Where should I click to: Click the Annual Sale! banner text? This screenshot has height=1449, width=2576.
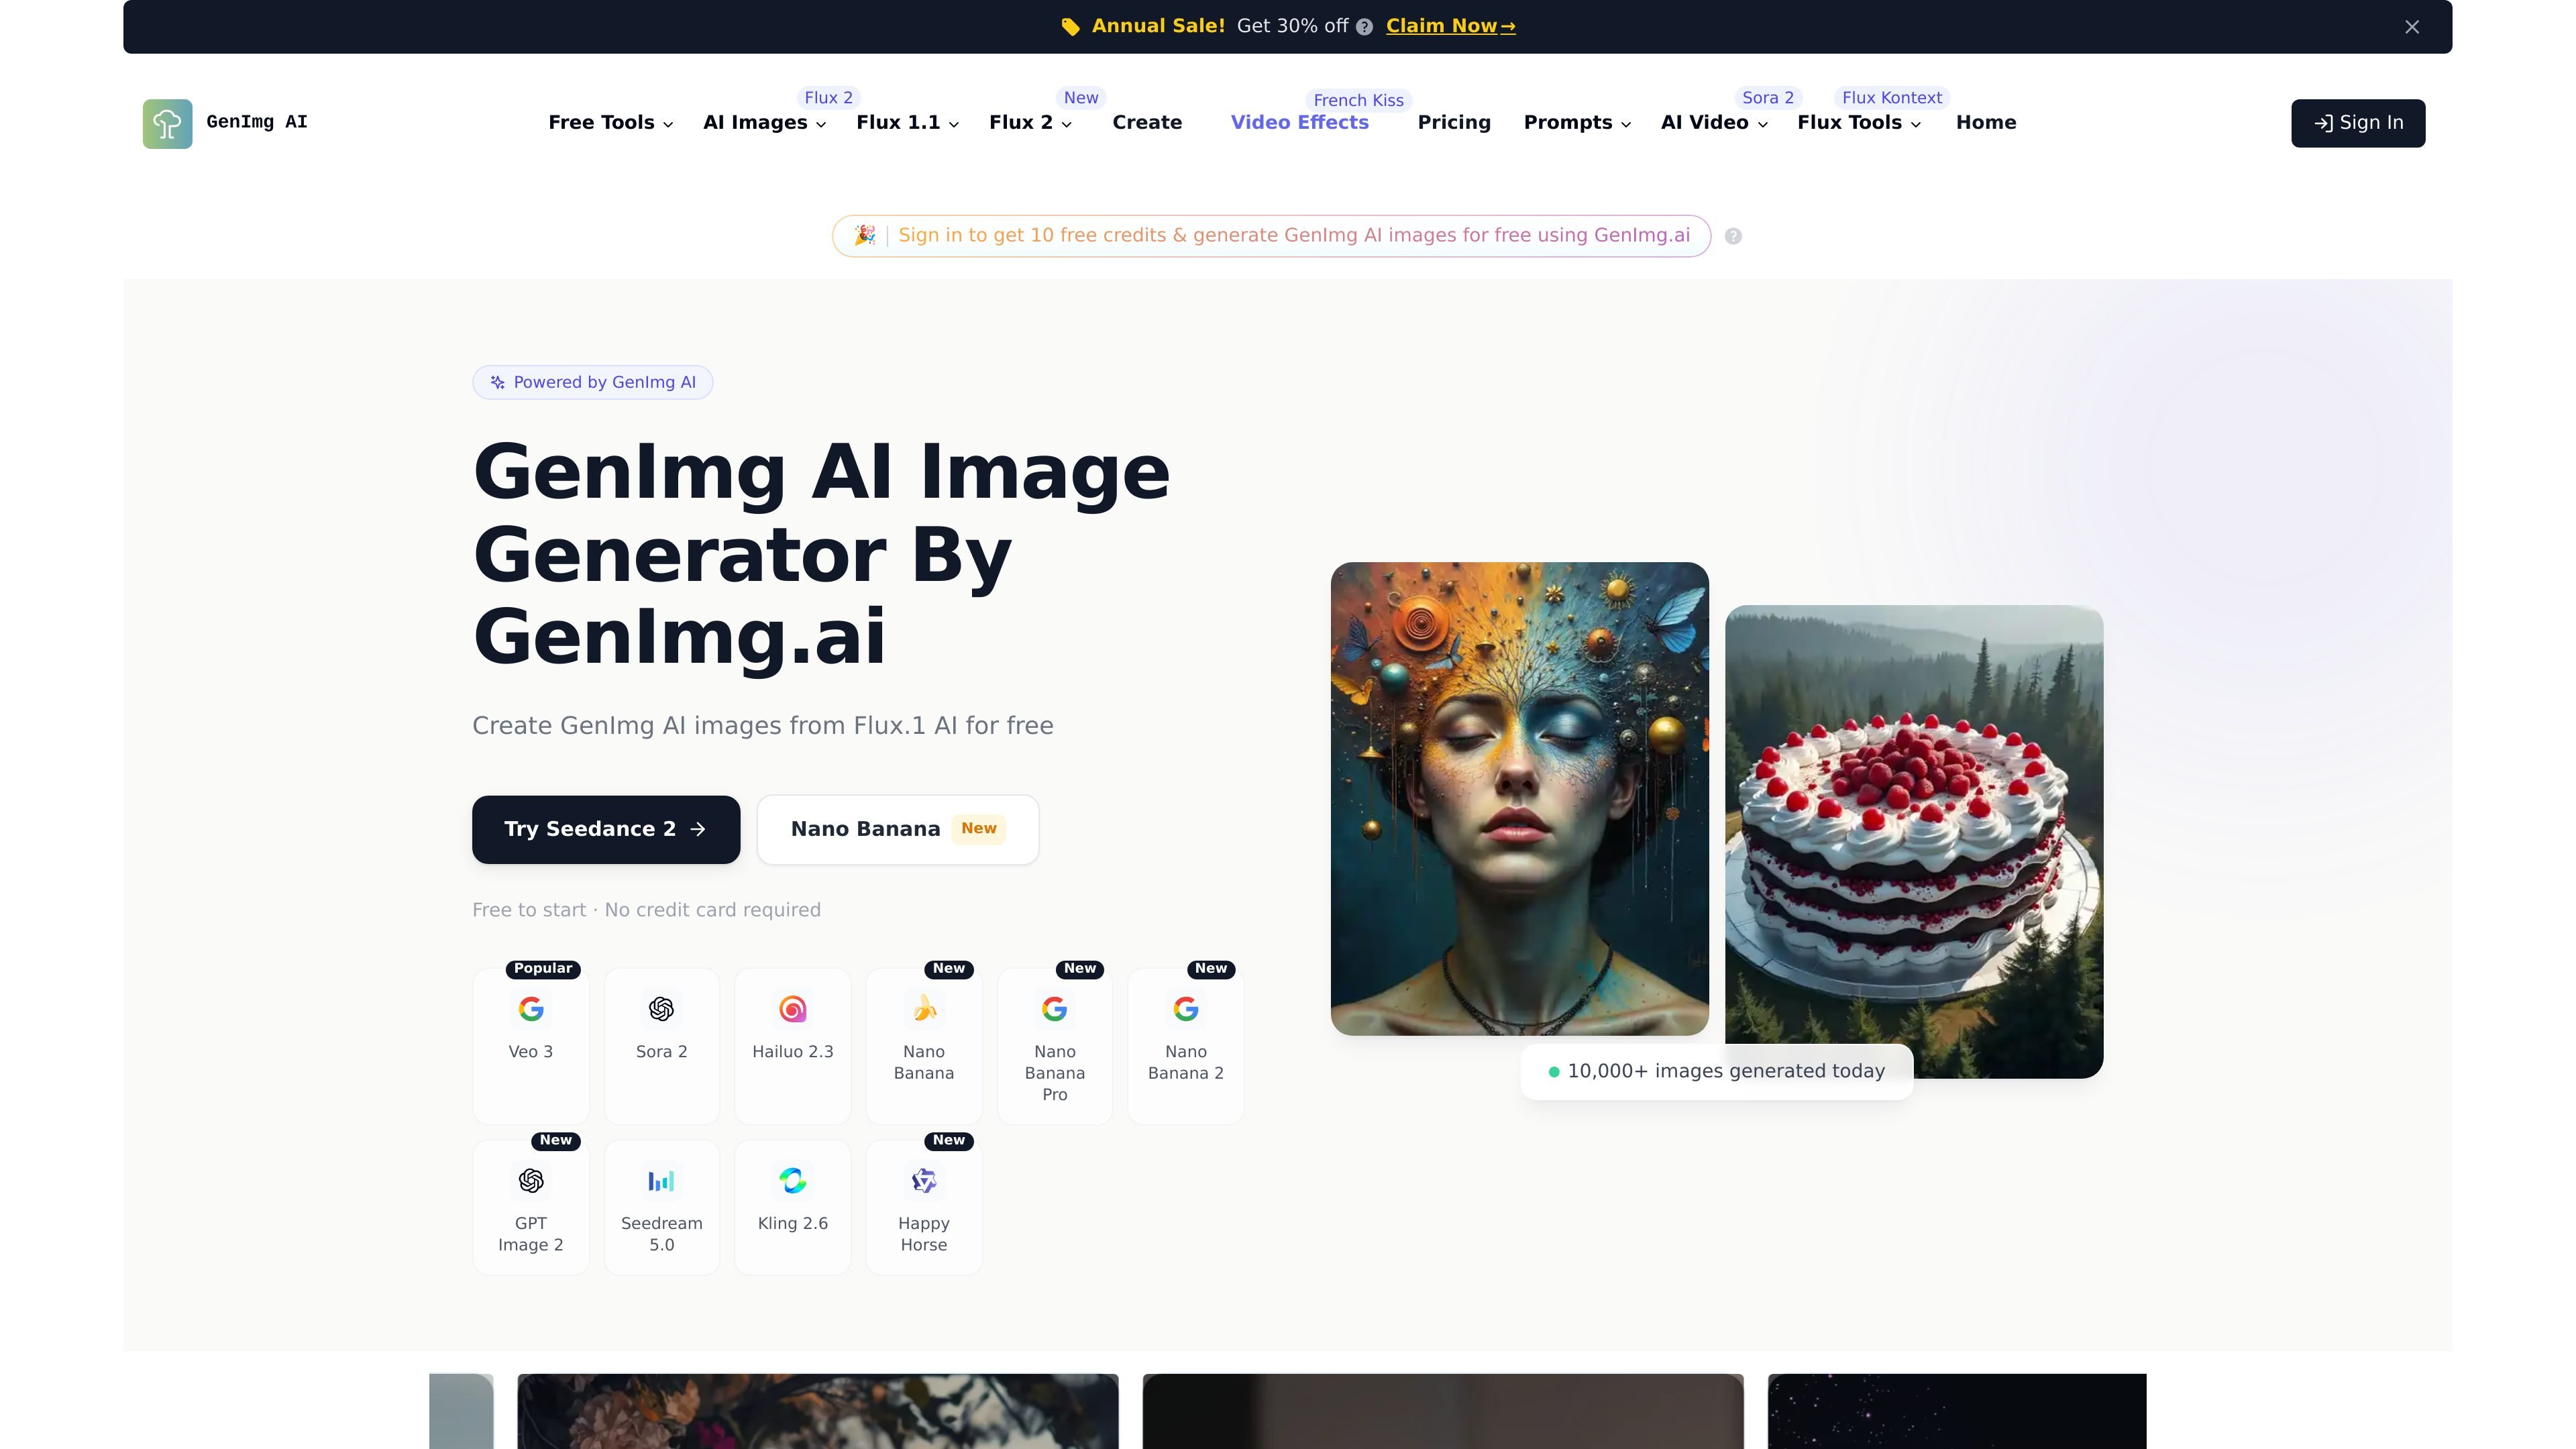(1158, 26)
